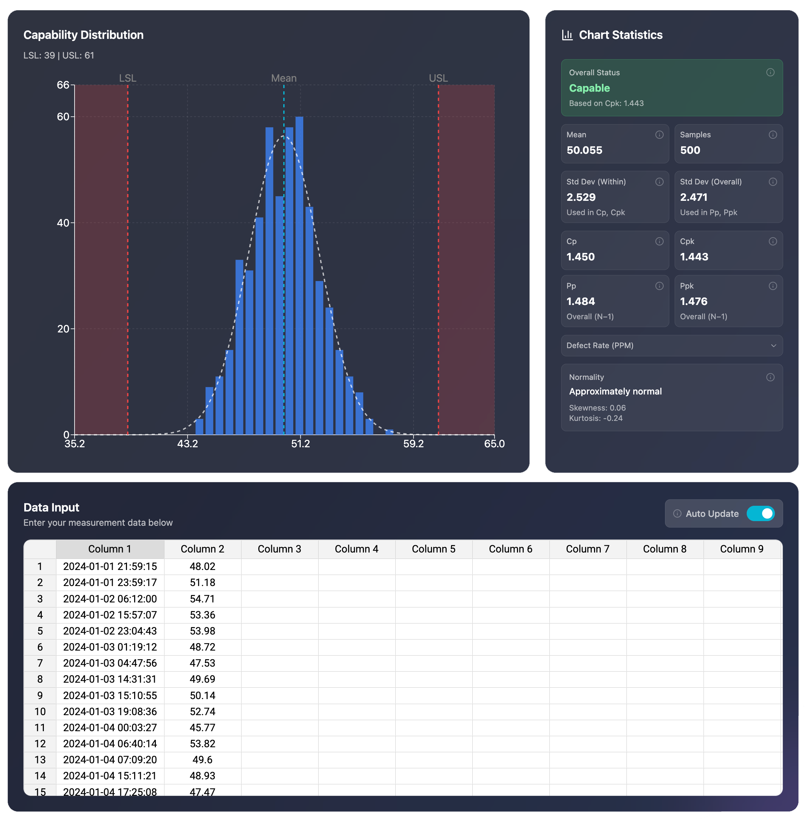Click cell containing 48.02

203,566
